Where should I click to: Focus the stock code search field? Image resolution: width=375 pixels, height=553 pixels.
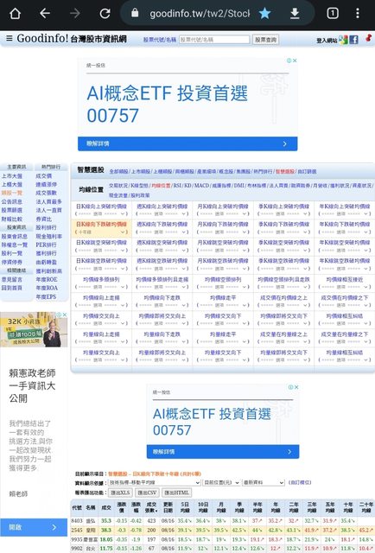pos(214,40)
